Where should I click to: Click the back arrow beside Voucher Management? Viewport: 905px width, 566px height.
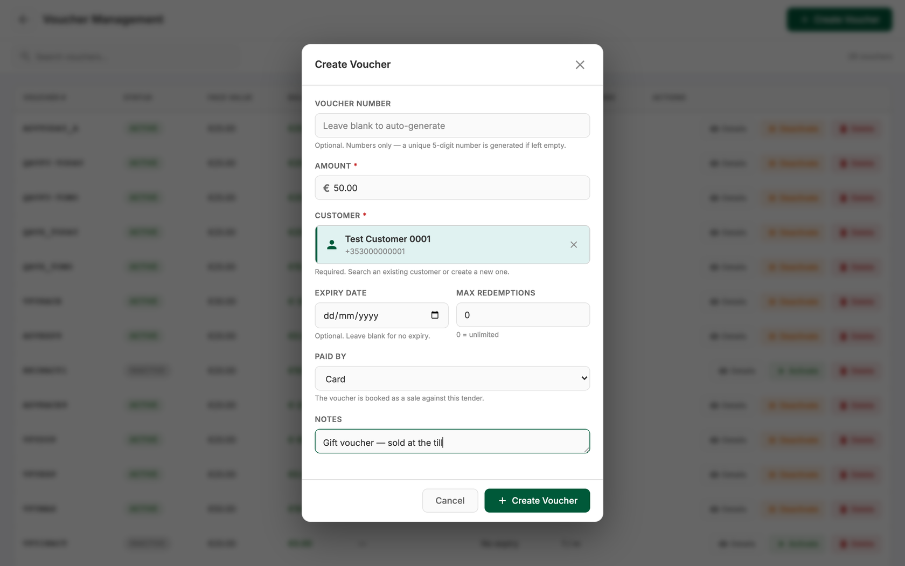tap(23, 20)
